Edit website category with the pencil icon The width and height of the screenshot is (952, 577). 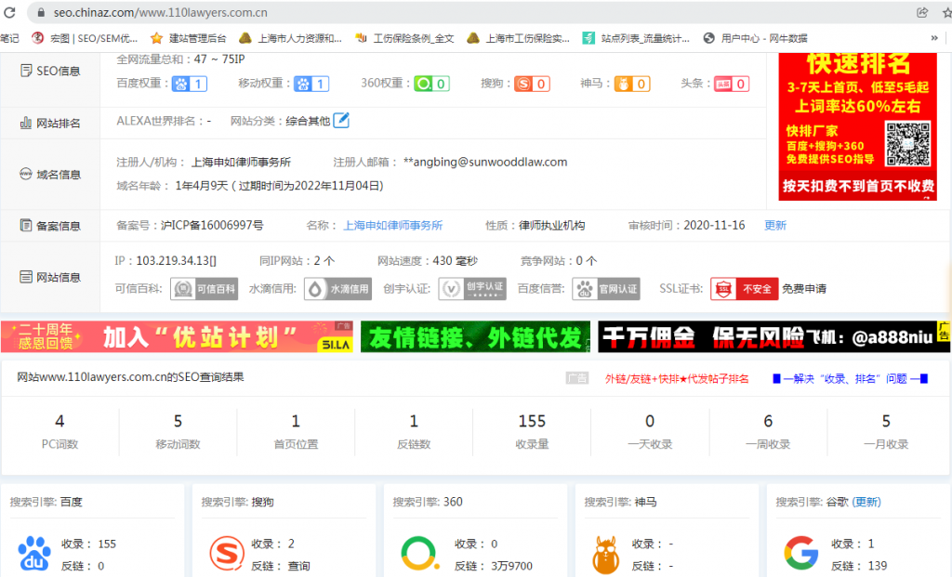pyautogui.click(x=342, y=120)
